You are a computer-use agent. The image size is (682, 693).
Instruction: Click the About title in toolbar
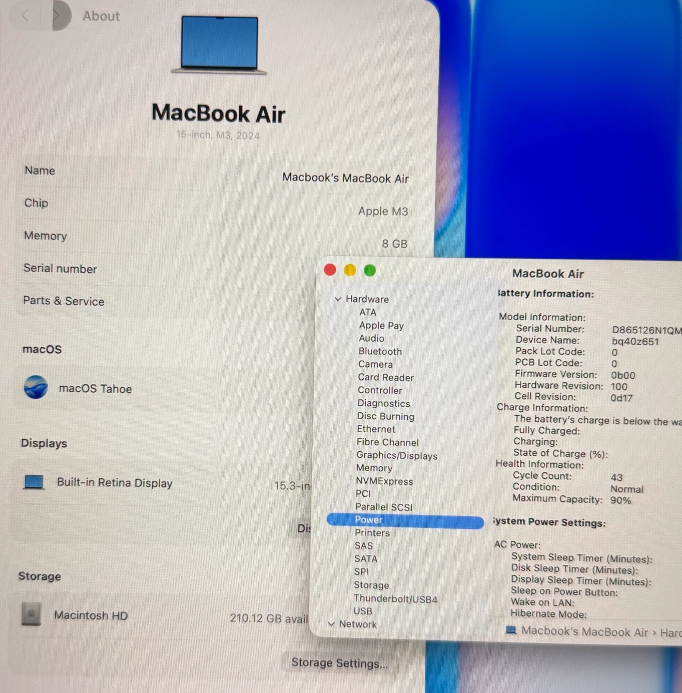[x=101, y=16]
